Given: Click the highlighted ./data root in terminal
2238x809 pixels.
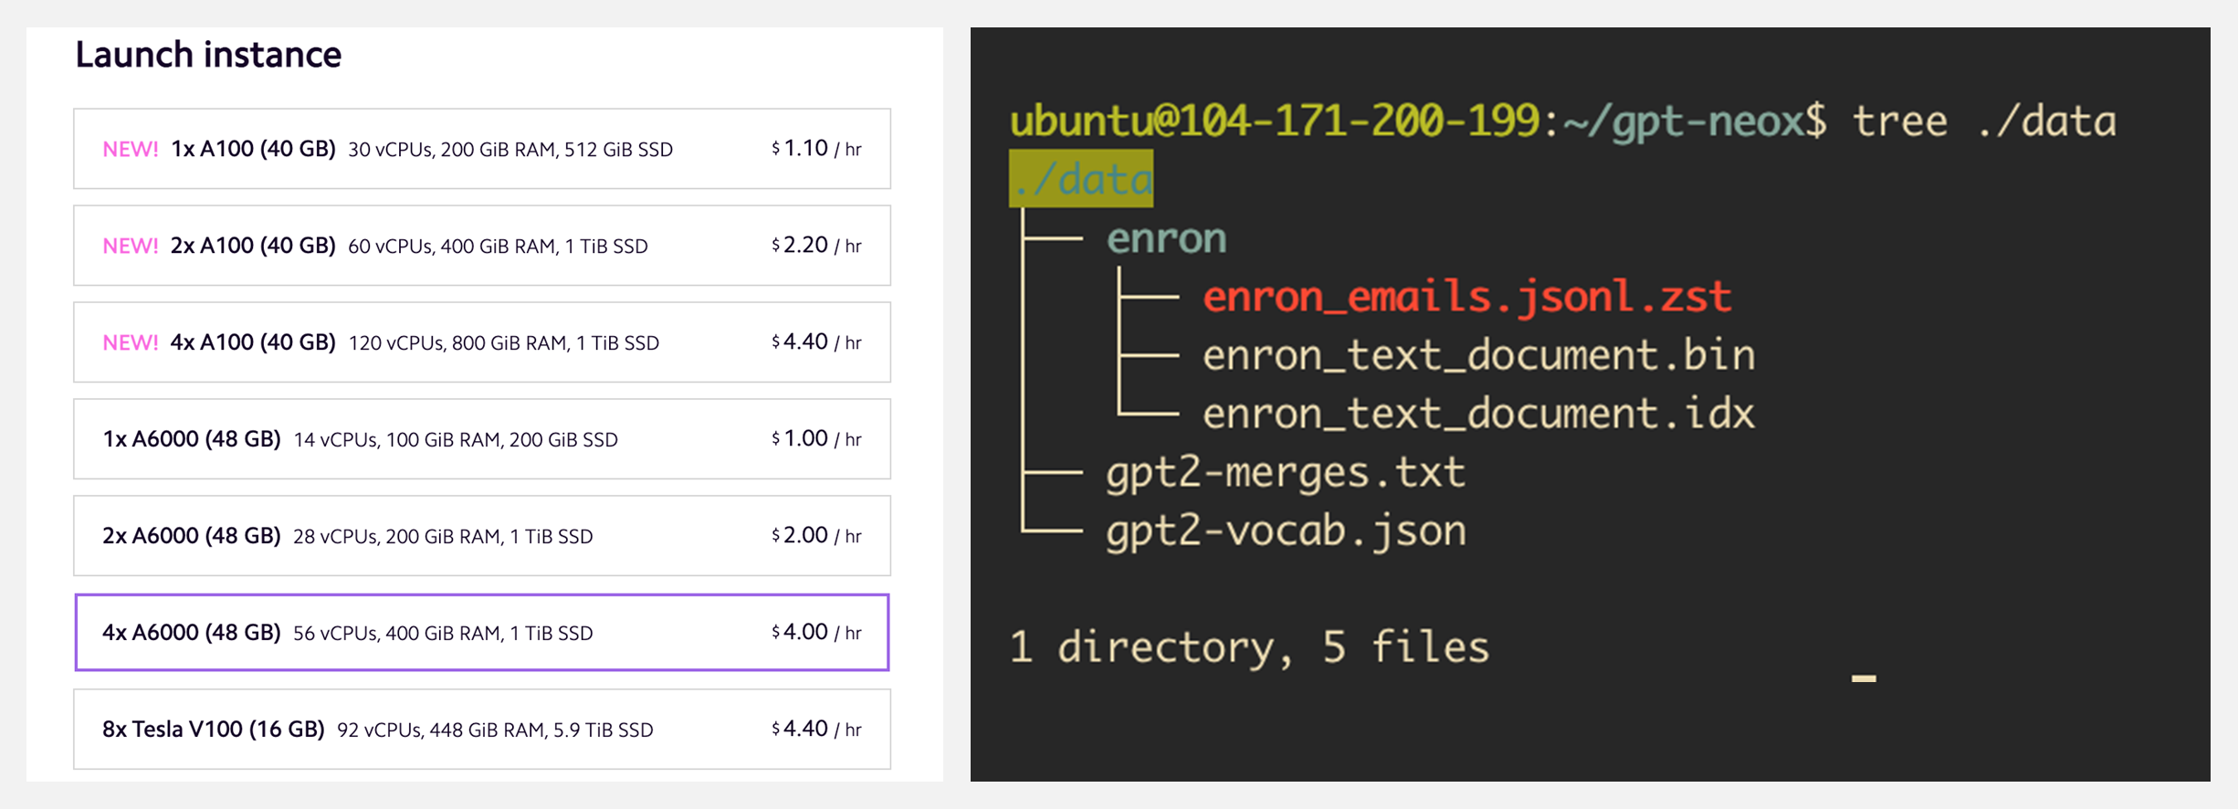Looking at the screenshot, I should click(1081, 179).
